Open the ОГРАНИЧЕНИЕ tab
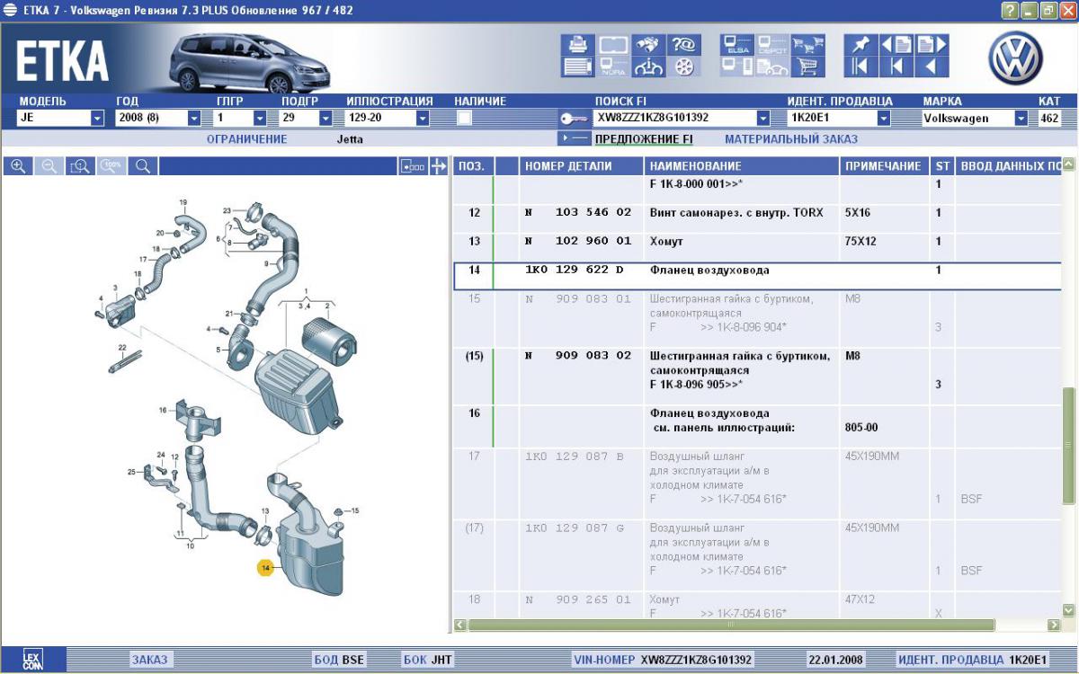The height and width of the screenshot is (674, 1079). 247,139
